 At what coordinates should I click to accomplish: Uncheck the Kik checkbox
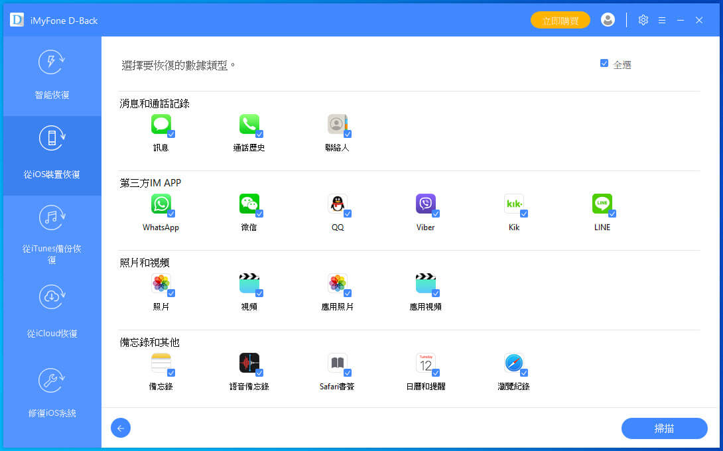[x=524, y=214]
